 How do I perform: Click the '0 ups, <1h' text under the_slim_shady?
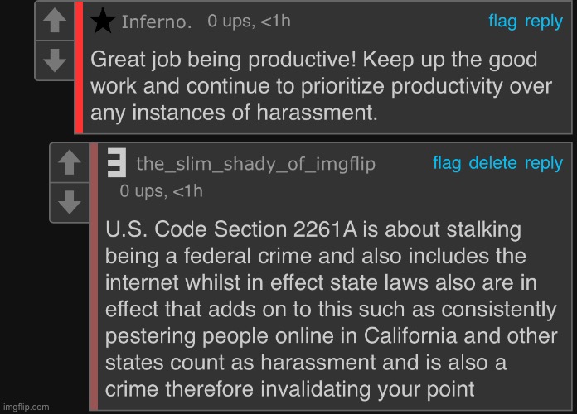tap(161, 191)
